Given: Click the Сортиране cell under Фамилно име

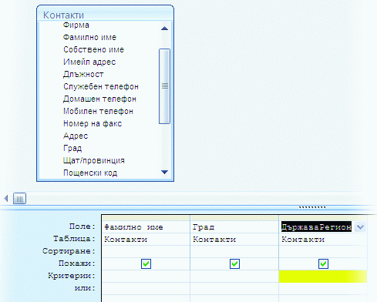Looking at the screenshot, I should [146, 252].
